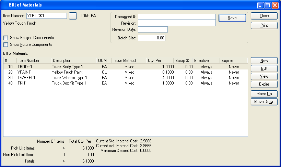Screen dimensions: 281x167
Task: Click the Move Down button
Action: click(x=264, y=102)
